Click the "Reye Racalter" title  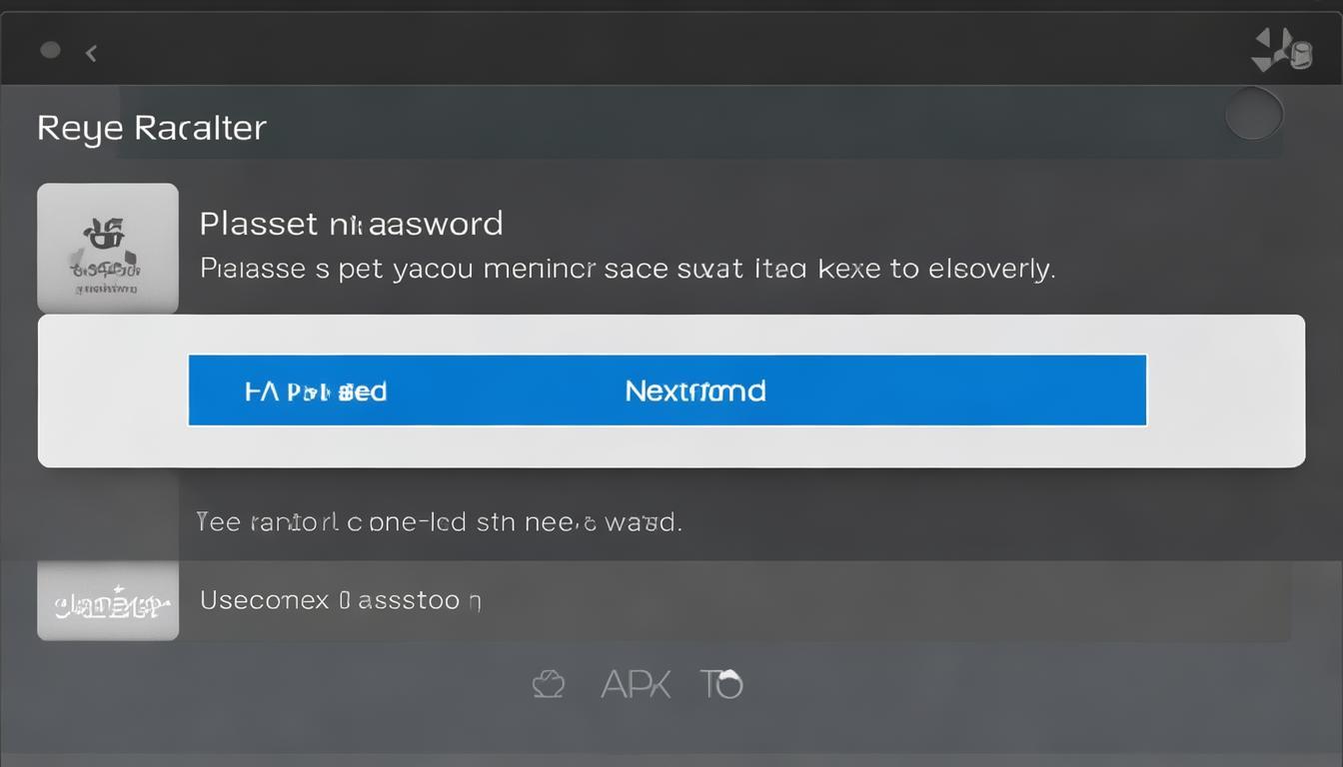click(152, 128)
